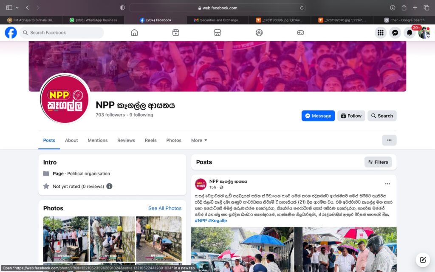Open the Facebook apps grid menu

pyautogui.click(x=381, y=33)
